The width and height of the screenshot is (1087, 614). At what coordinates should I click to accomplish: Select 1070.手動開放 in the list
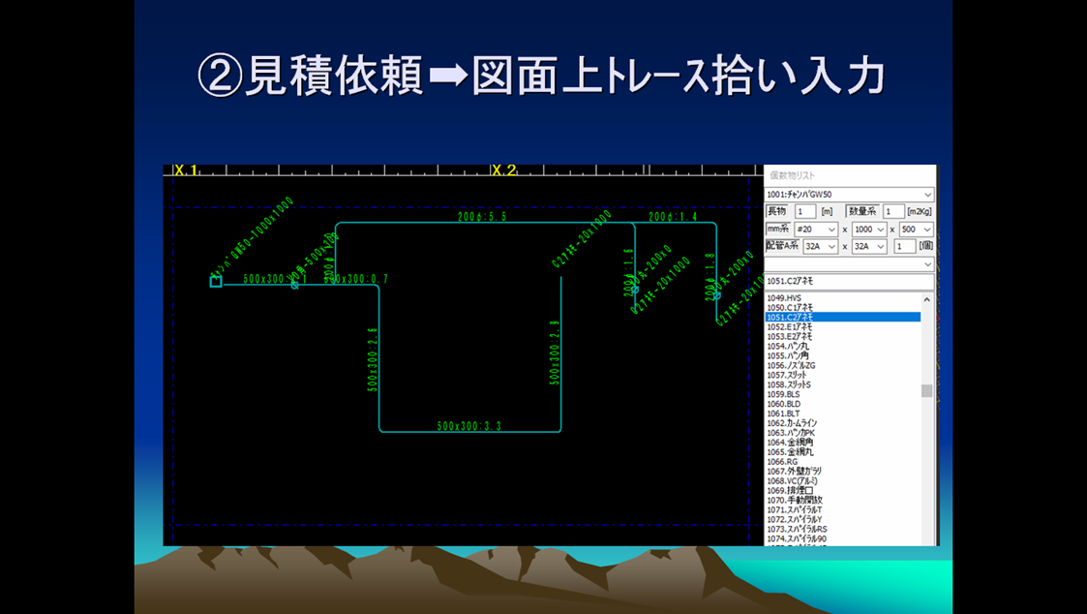tap(843, 501)
